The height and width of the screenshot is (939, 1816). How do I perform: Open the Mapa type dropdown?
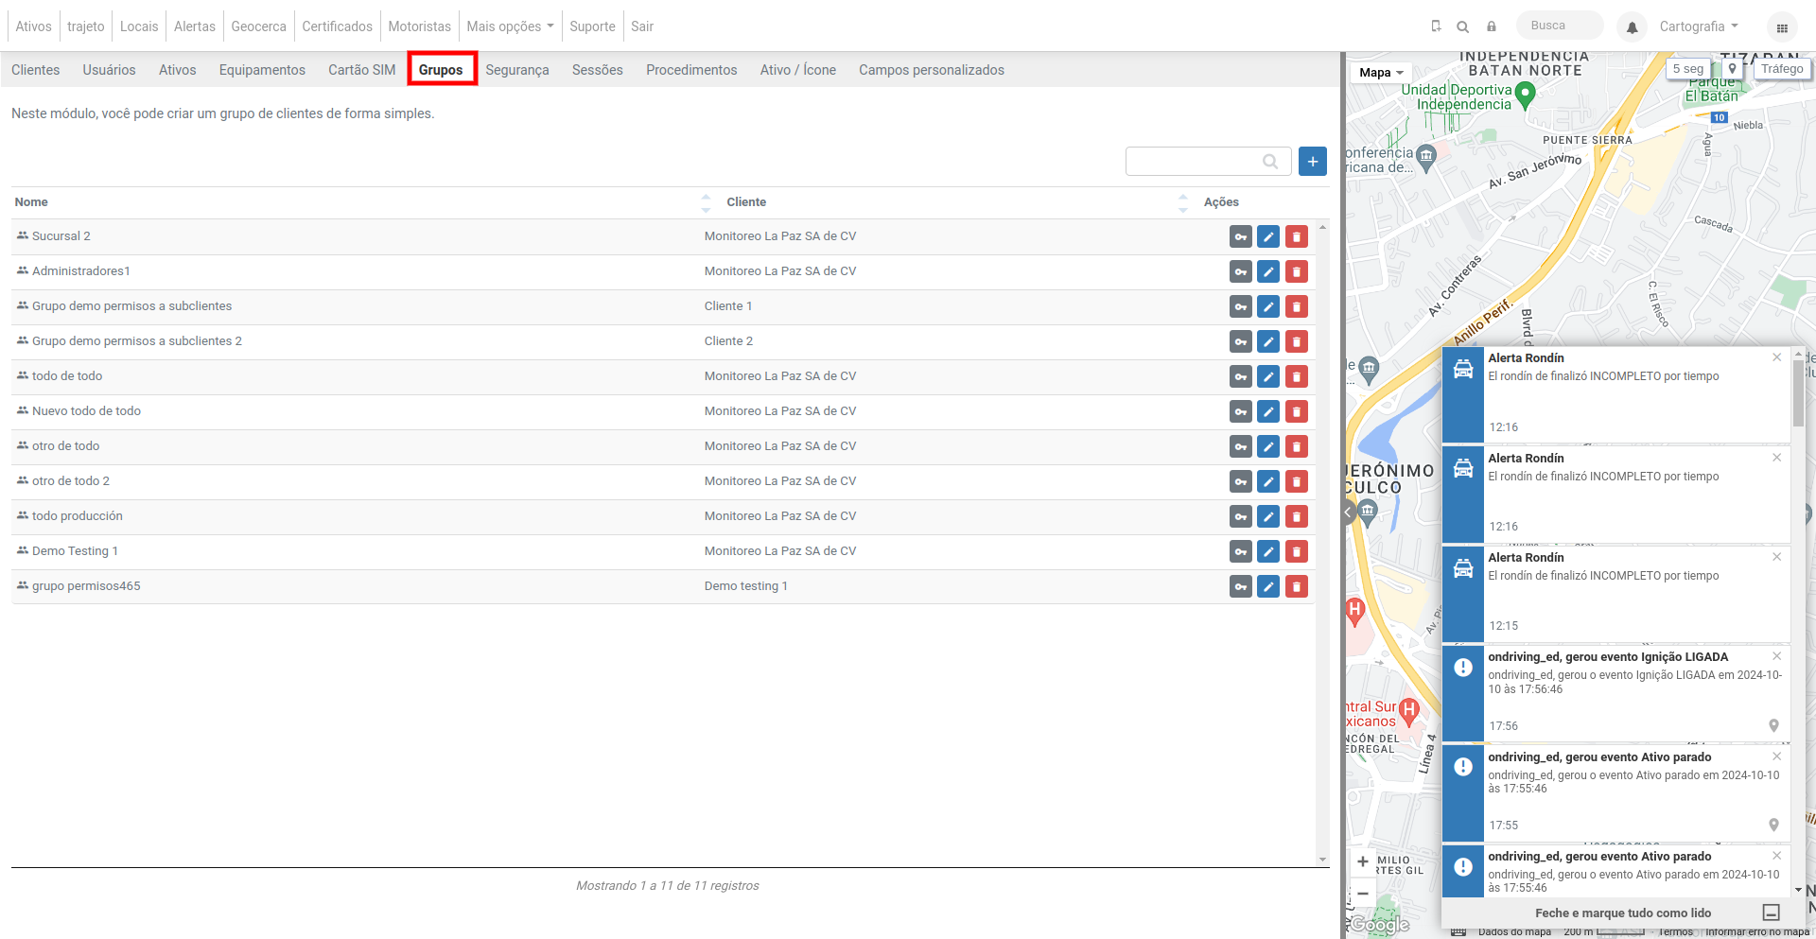[1381, 73]
